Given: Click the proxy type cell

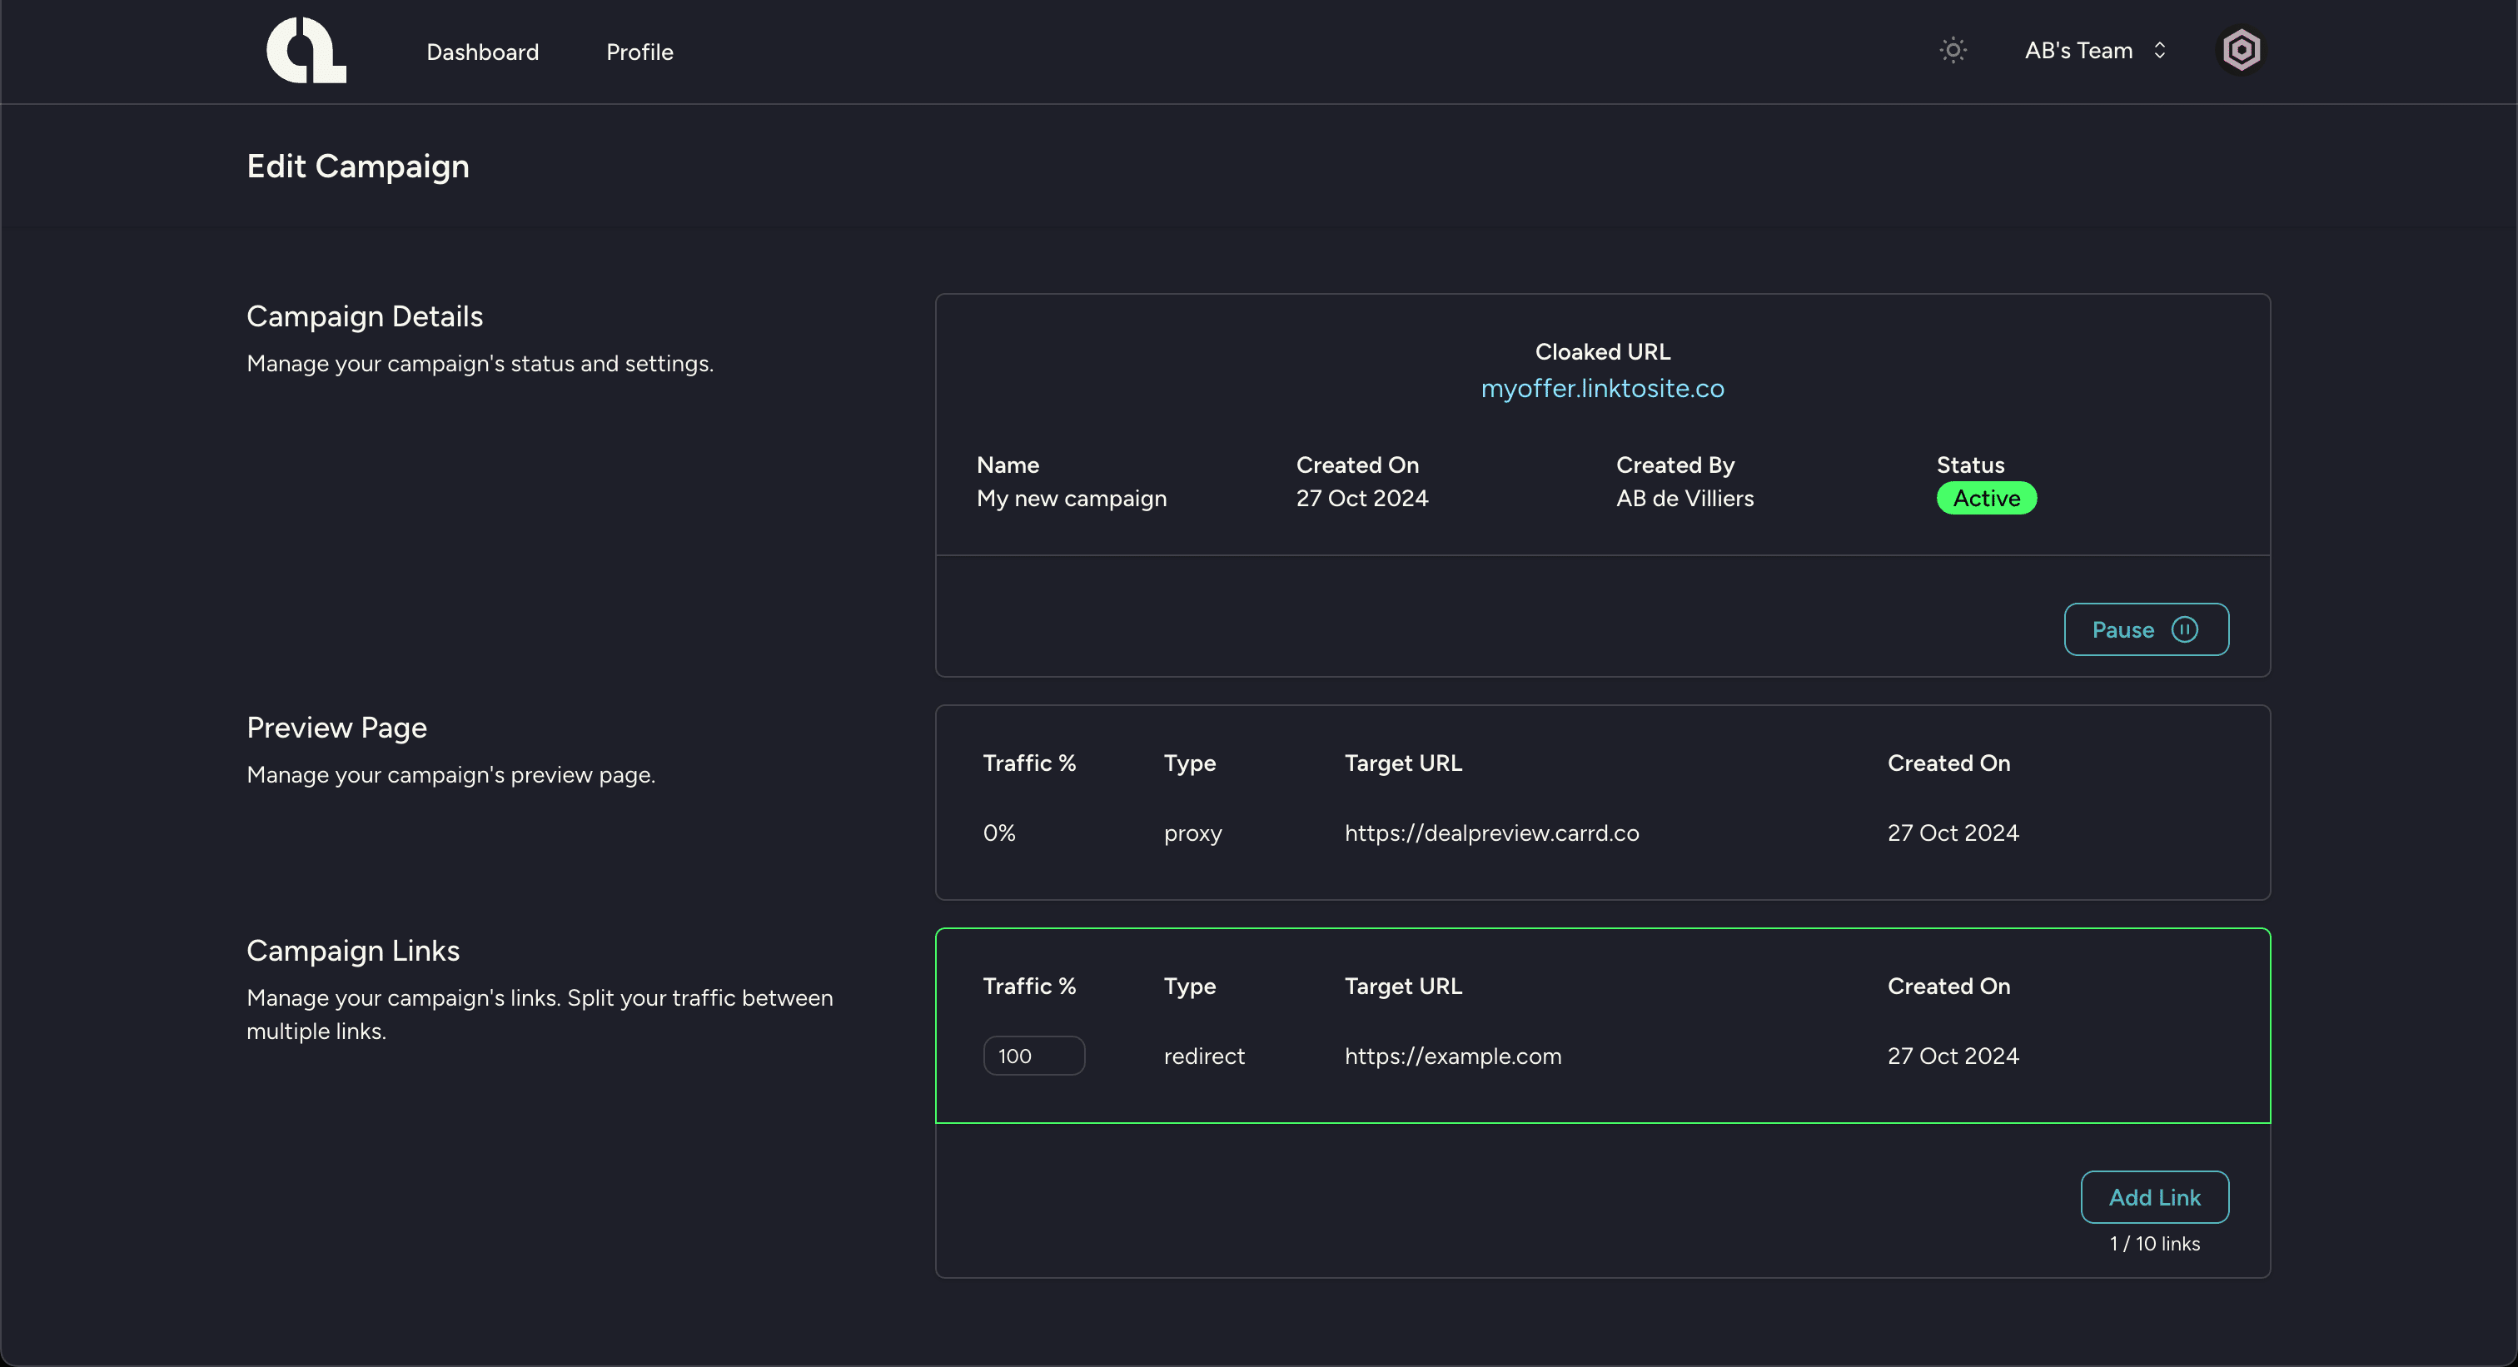Looking at the screenshot, I should 1192,833.
